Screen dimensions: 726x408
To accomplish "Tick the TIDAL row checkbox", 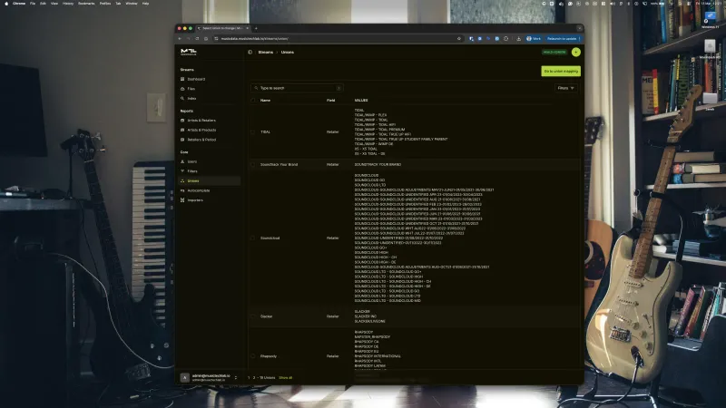I will tap(253, 131).
